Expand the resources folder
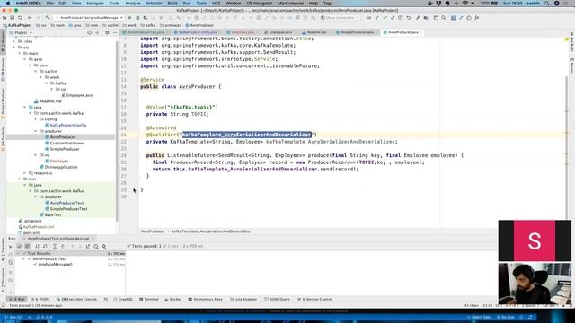This screenshot has height=323, width=575. point(25,173)
